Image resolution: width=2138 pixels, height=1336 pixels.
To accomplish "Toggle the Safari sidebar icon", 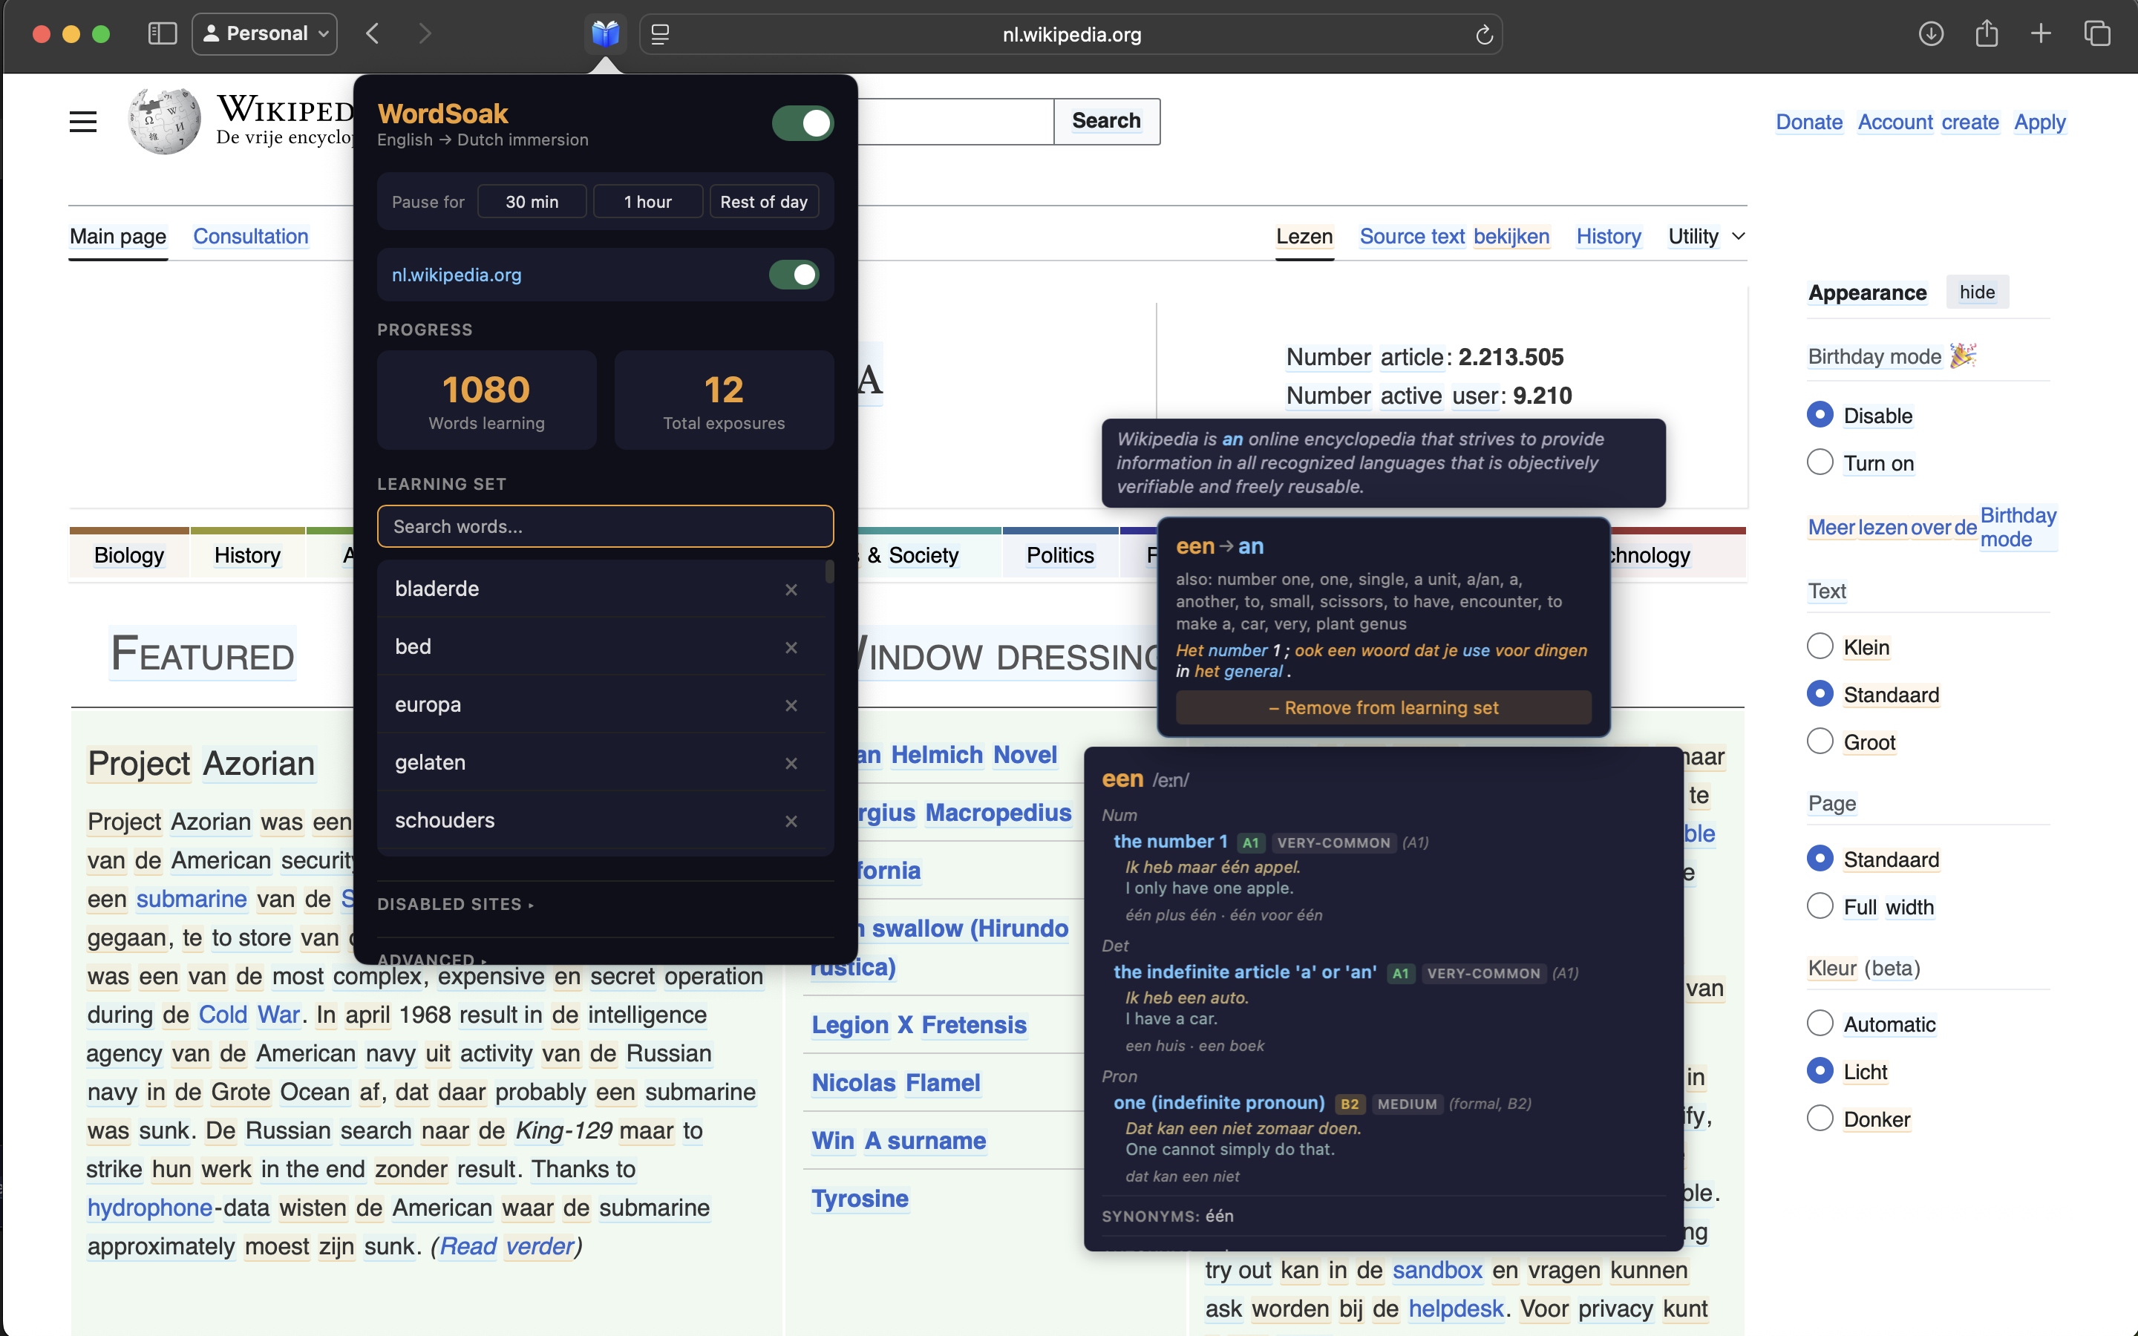I will click(163, 33).
